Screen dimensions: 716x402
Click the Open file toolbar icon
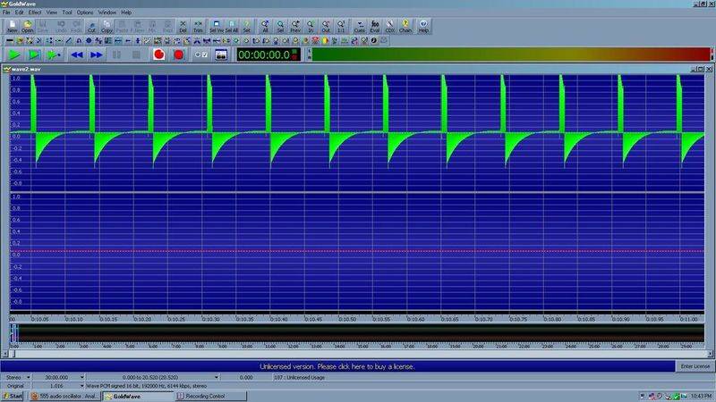coord(28,27)
